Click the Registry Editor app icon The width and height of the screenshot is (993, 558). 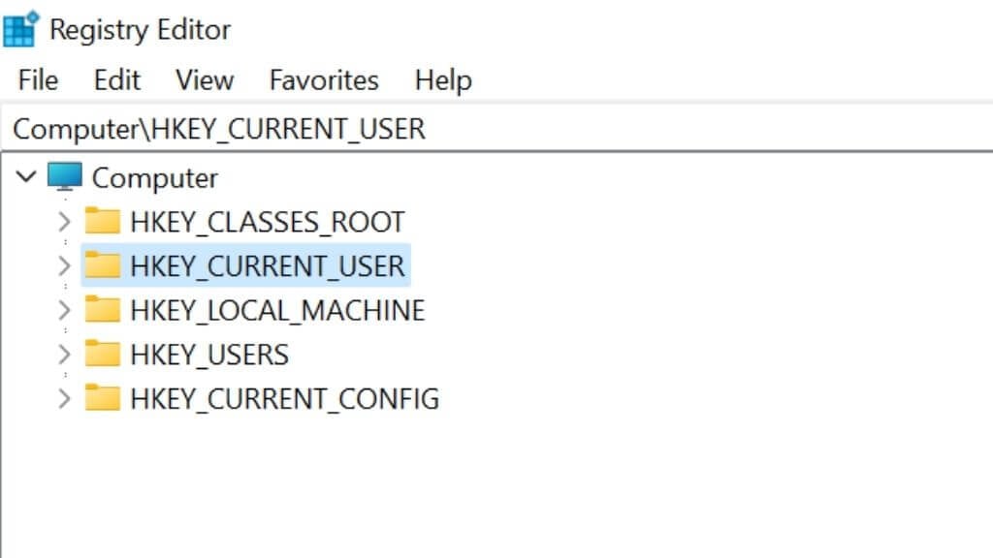click(x=20, y=29)
